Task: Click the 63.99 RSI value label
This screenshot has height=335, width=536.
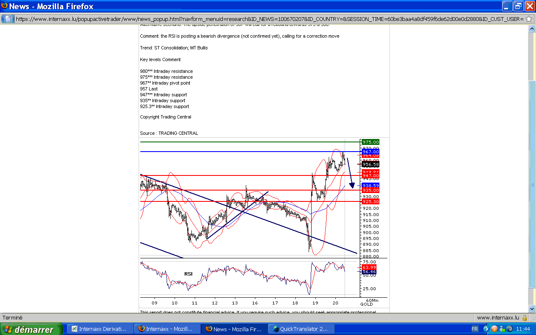Action: 369,267
